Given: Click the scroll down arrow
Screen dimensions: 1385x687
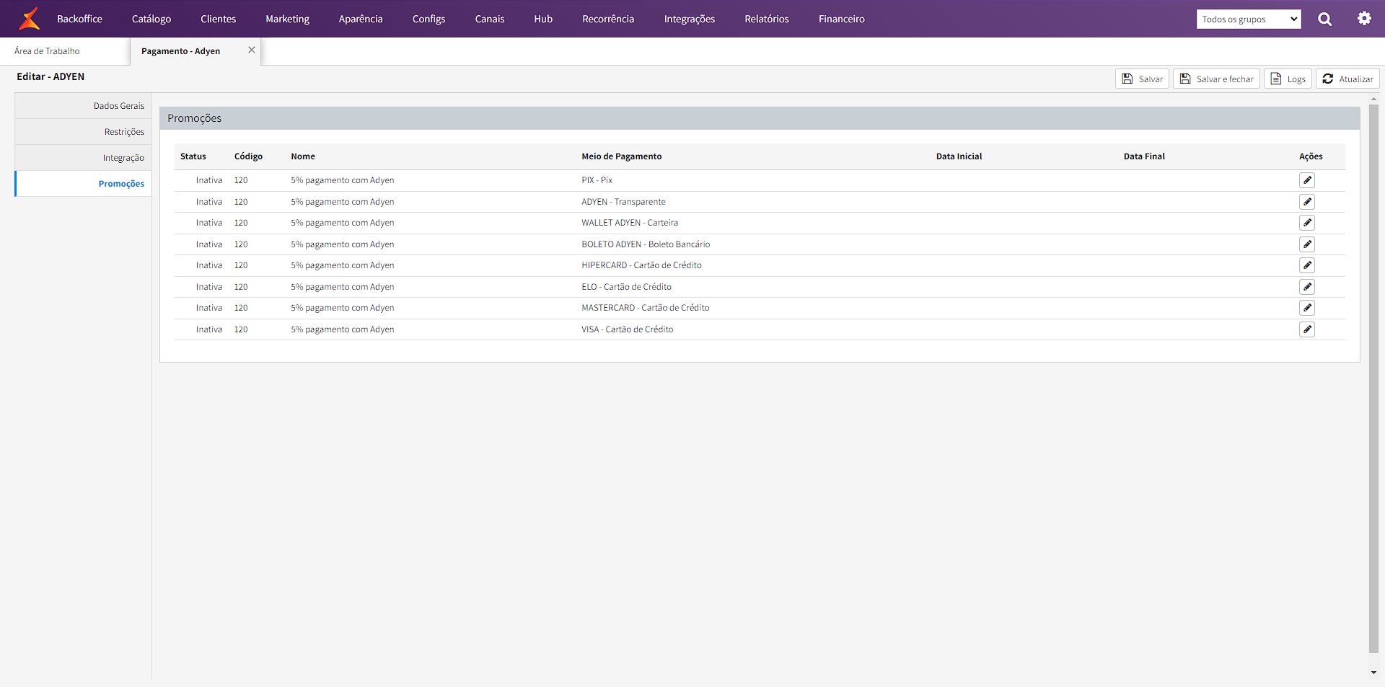Looking at the screenshot, I should click(1373, 673).
